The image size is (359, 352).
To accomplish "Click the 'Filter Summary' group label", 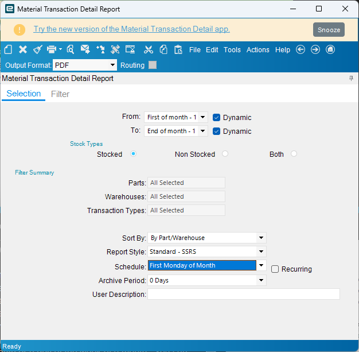I will coord(34,172).
